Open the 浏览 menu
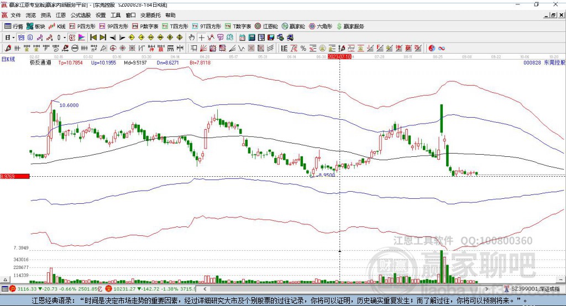Viewport: 566px width, 306px height. coord(31,15)
